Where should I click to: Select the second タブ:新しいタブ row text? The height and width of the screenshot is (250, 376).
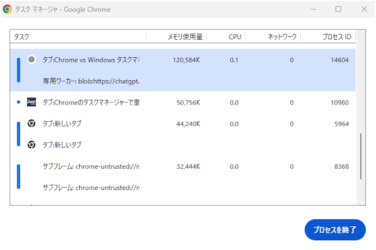tap(62, 145)
